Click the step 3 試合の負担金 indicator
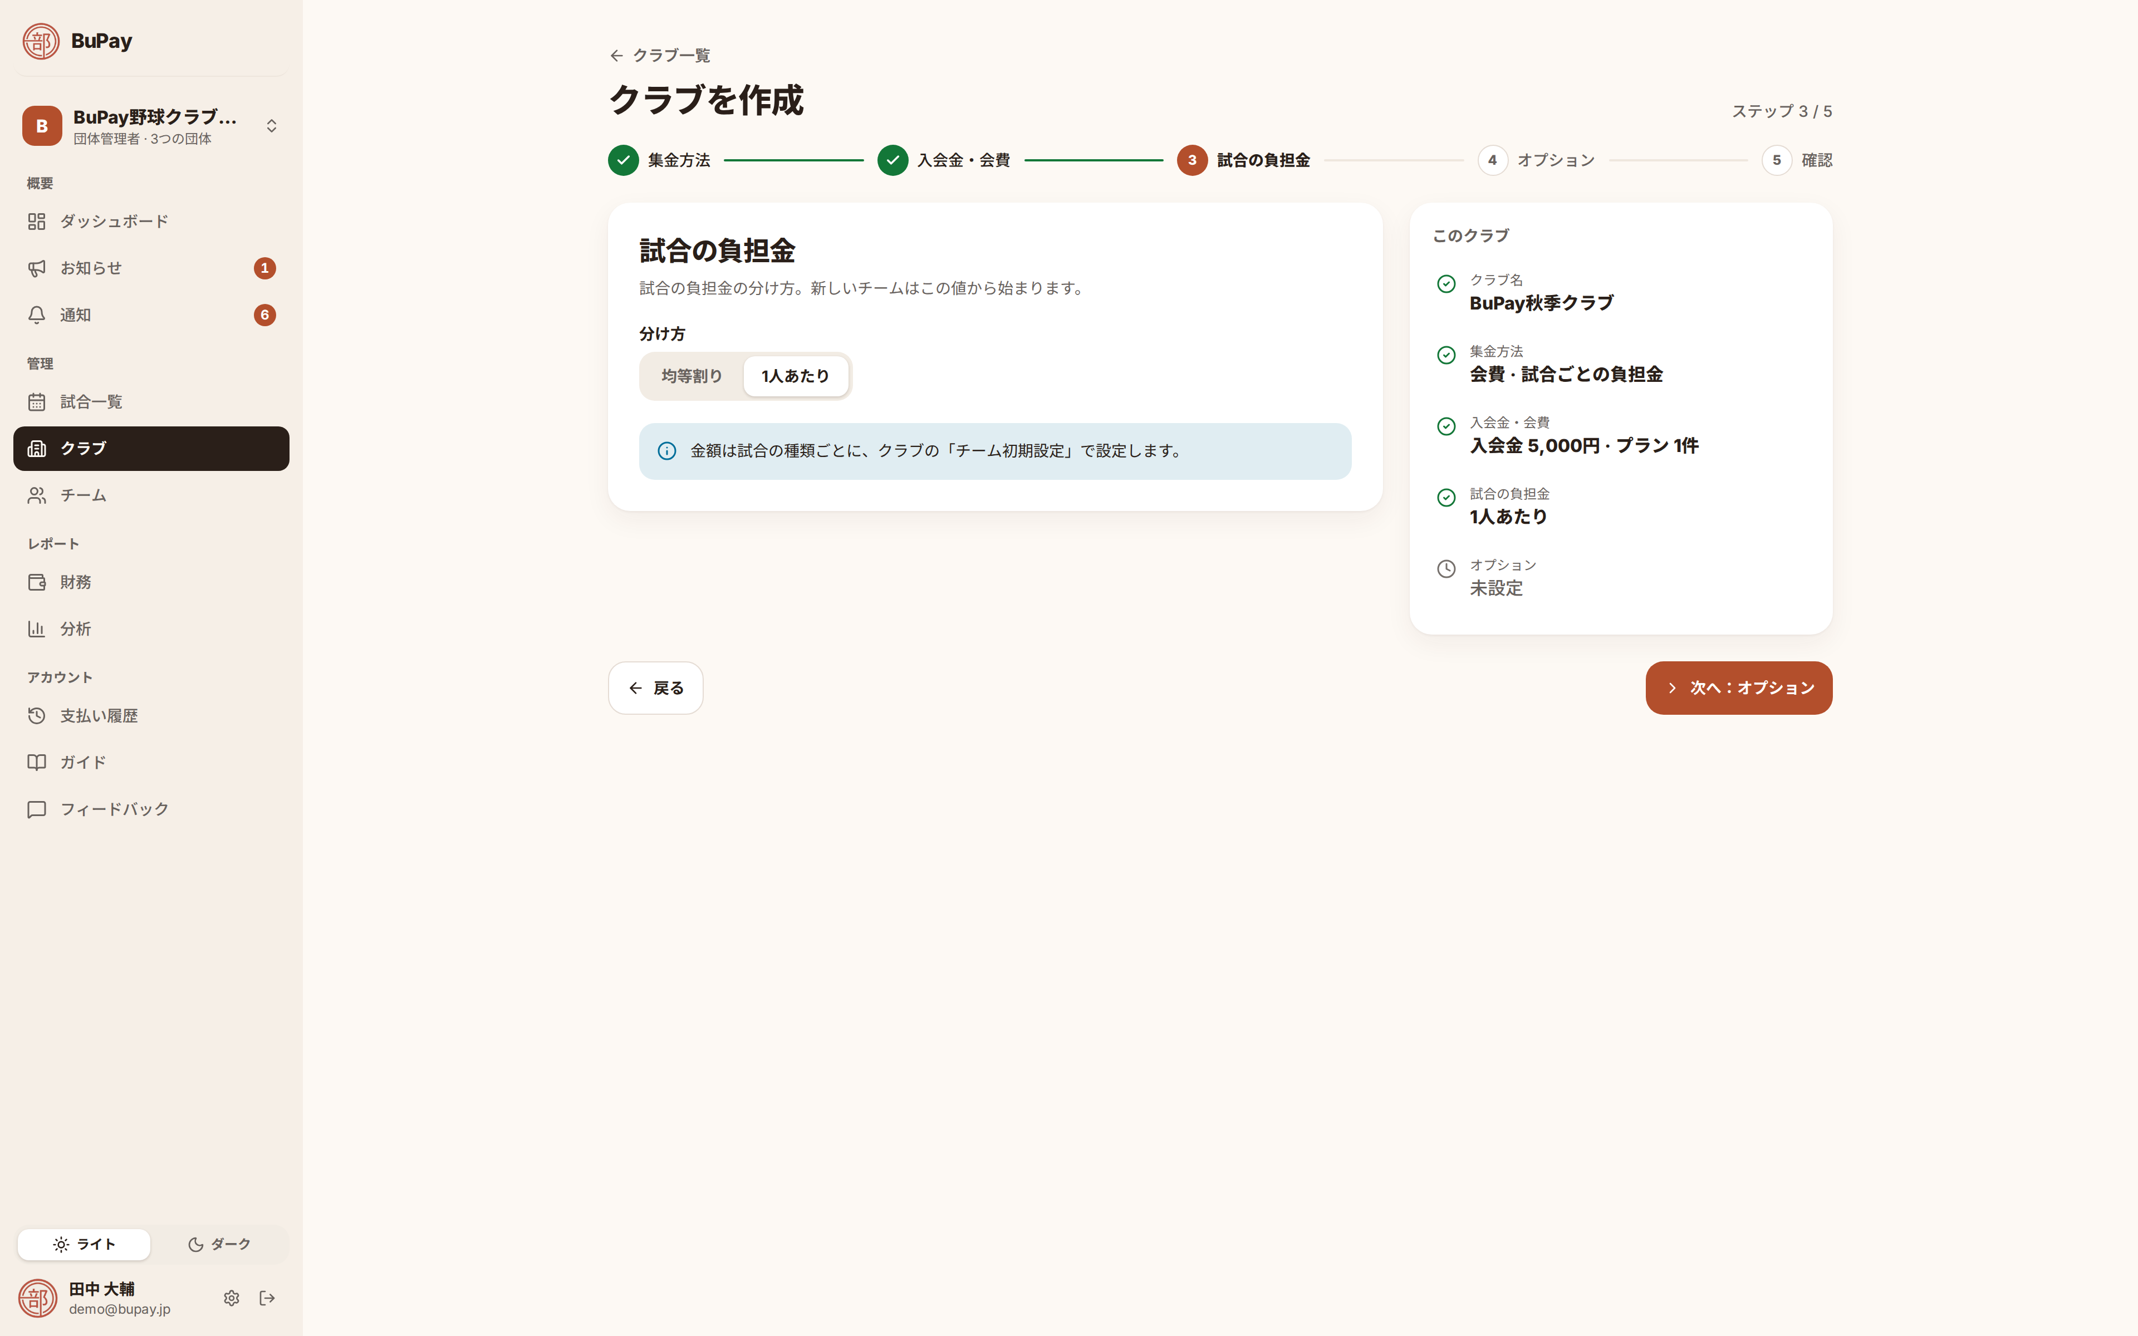This screenshot has height=1336, width=2138. click(x=1244, y=160)
